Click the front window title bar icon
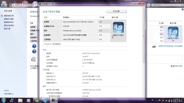The width and height of the screenshot is (184, 103). 40,4
